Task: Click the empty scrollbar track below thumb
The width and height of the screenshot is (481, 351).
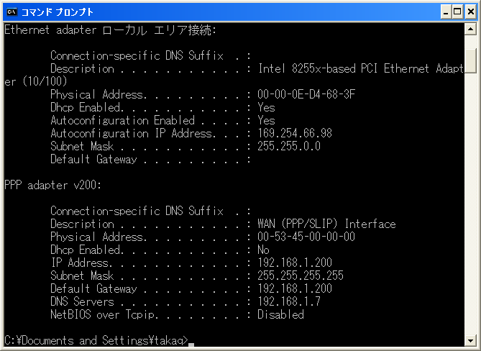Action: pos(470,203)
